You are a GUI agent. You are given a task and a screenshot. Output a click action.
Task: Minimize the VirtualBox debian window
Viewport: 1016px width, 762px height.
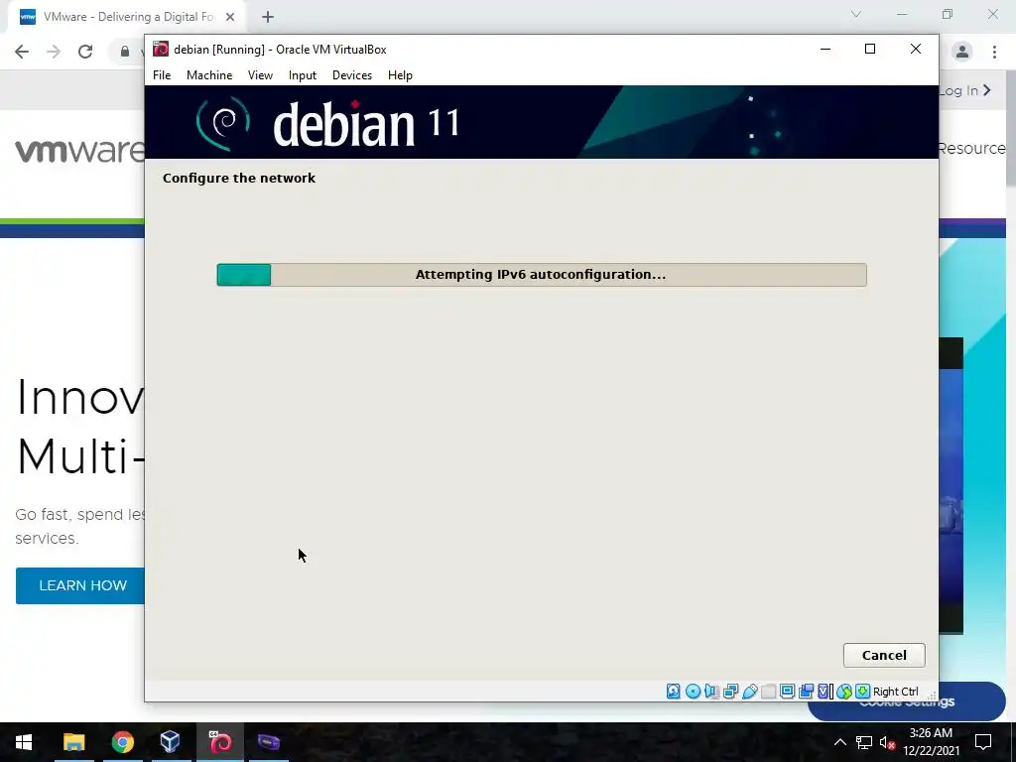point(825,50)
